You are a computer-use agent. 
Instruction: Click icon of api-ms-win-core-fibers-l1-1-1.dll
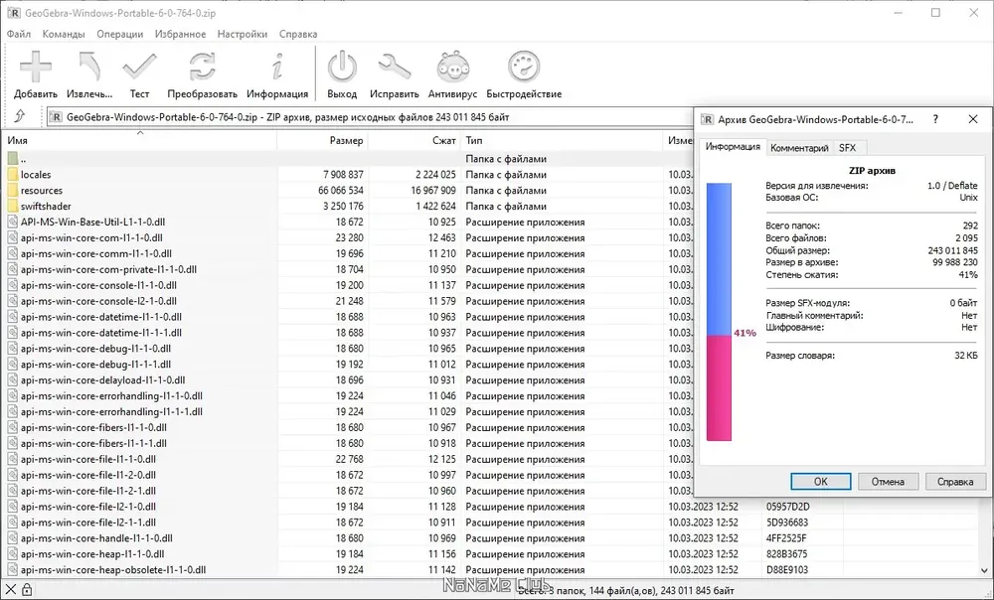tap(13, 443)
